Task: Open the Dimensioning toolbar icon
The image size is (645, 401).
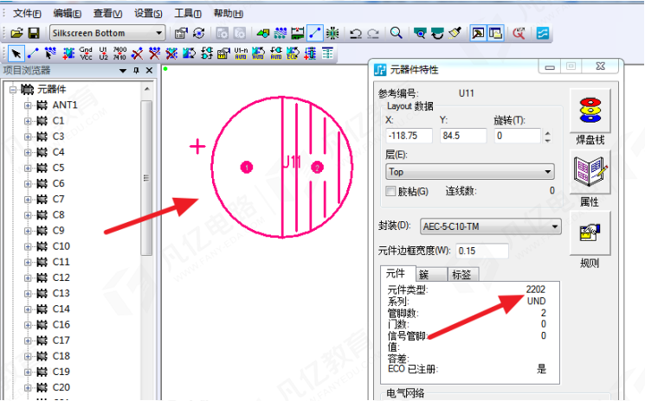Action: coord(298,33)
